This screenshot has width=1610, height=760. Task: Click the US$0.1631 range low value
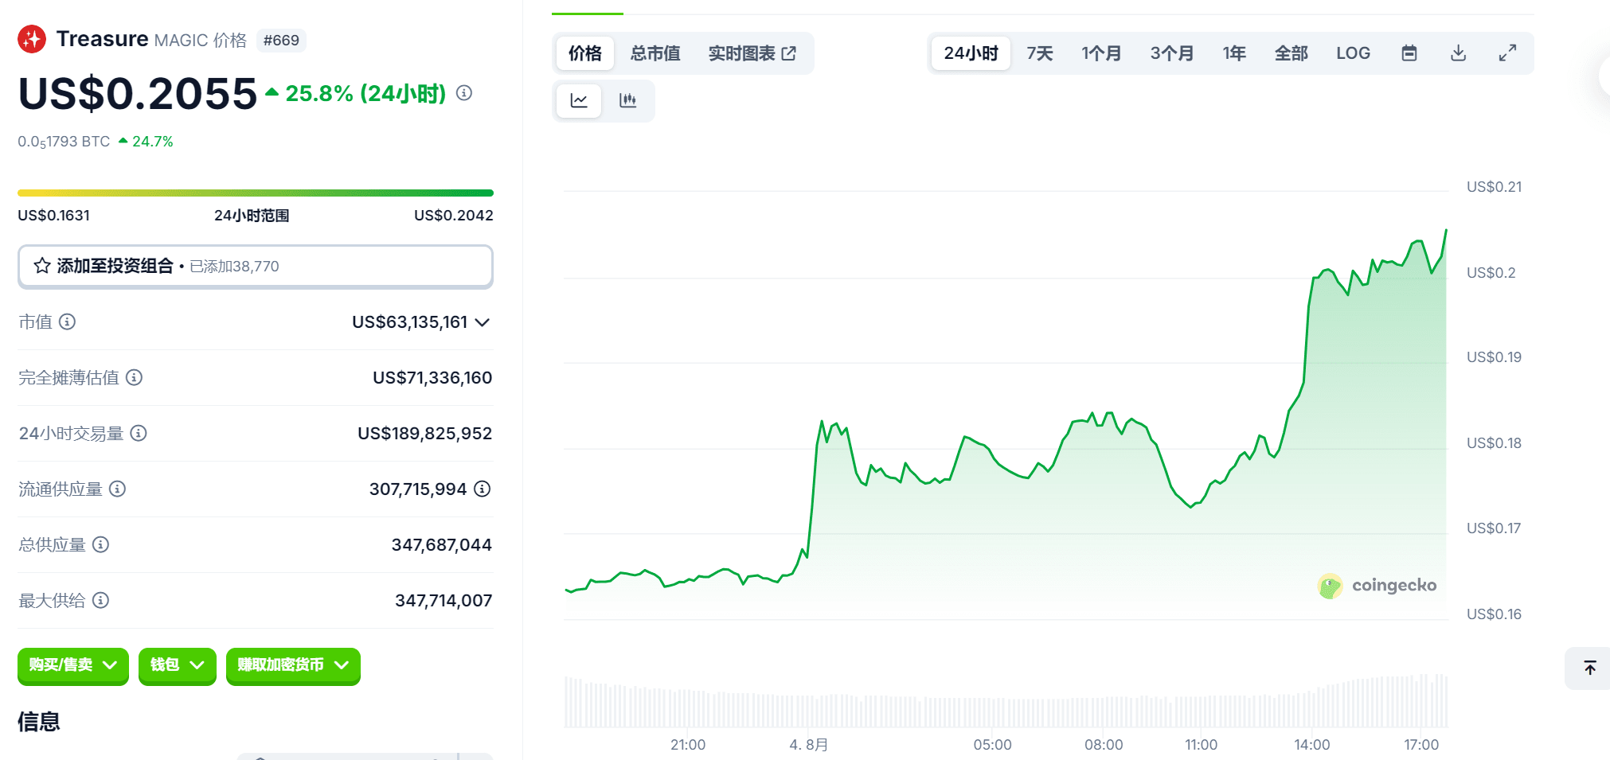point(53,216)
